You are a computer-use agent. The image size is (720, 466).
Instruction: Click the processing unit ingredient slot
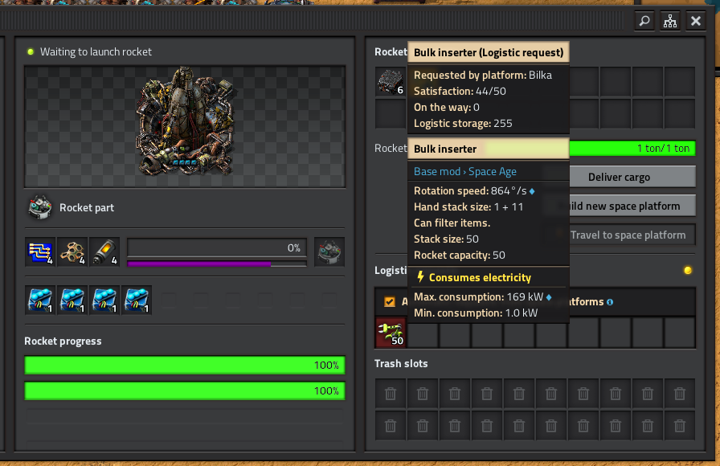[x=40, y=252]
